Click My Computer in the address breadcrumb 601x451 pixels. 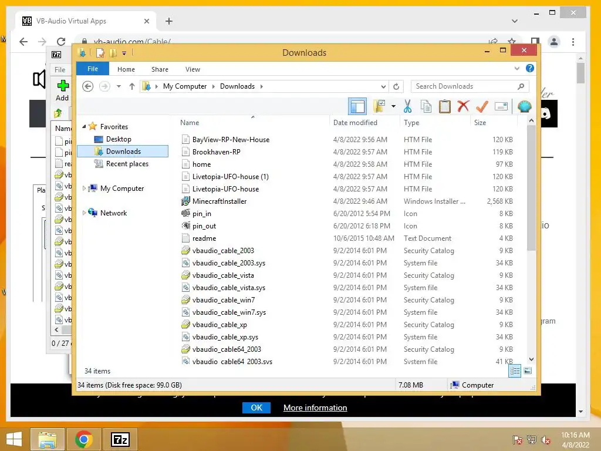pyautogui.click(x=185, y=86)
